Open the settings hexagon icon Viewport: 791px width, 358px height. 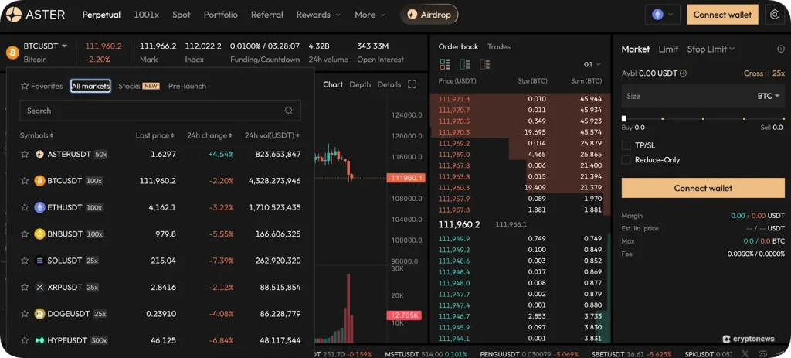pyautogui.click(x=775, y=15)
